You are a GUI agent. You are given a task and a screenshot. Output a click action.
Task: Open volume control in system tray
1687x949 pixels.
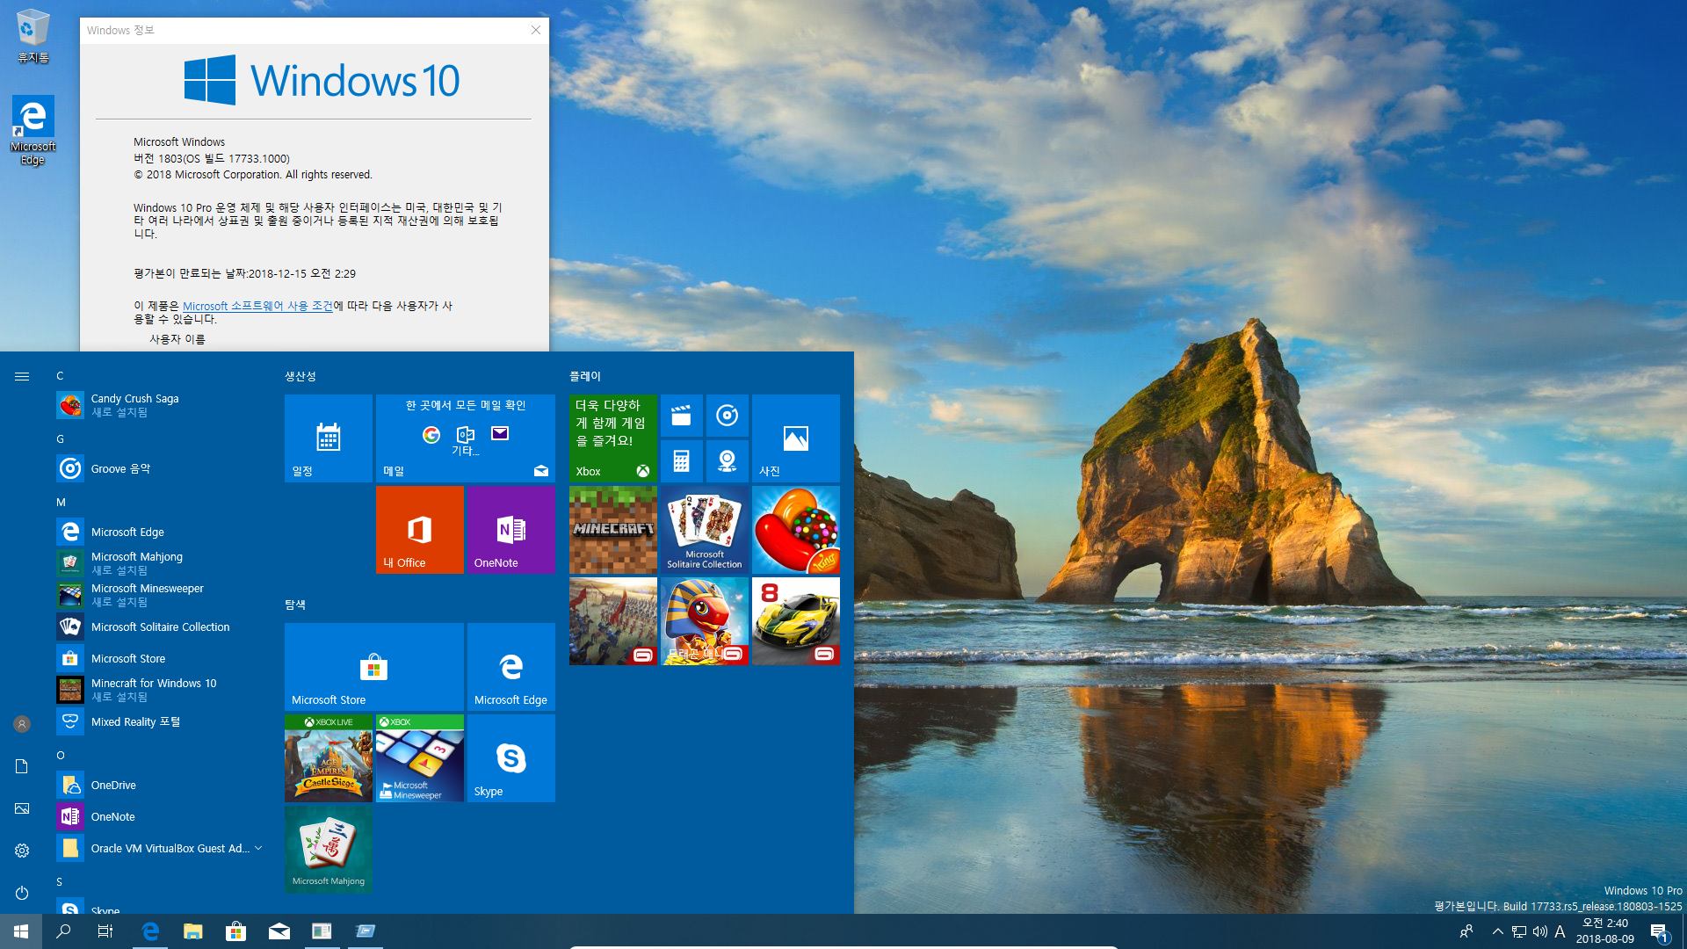1540,931
